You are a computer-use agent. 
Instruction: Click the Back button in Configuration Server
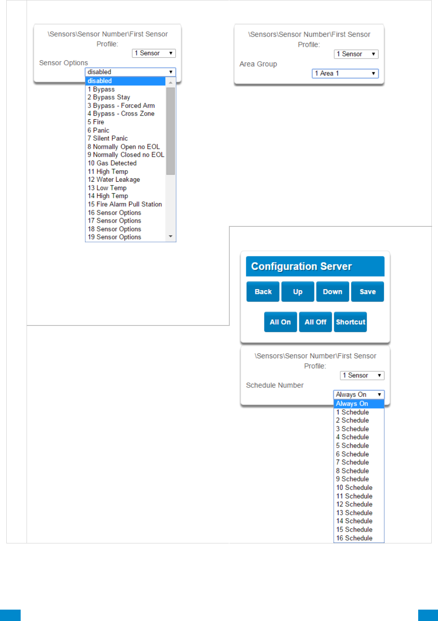point(263,292)
